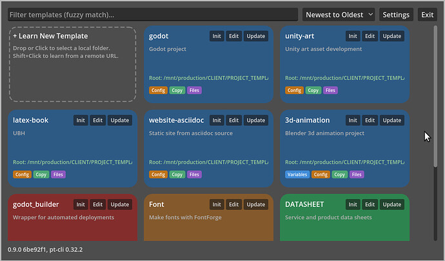
Task: Click the Copy tag on unity-art card
Action: click(x=313, y=90)
